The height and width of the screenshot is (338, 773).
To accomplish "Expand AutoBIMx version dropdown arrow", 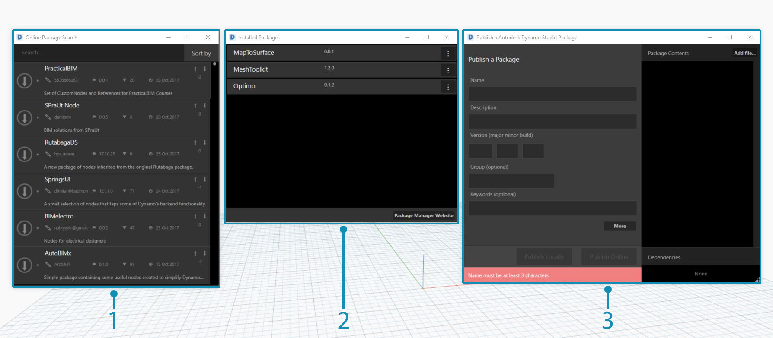I will tap(38, 265).
